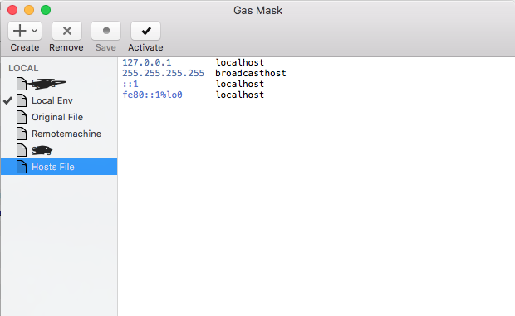Click the 255.255.255.255 address text
This screenshot has height=316, width=515.
[164, 73]
